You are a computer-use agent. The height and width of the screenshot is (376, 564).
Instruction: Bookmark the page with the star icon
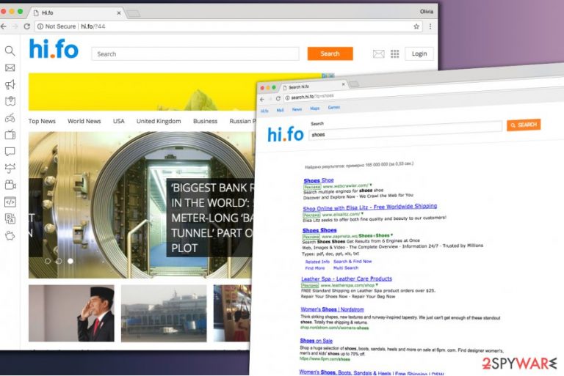(416, 26)
